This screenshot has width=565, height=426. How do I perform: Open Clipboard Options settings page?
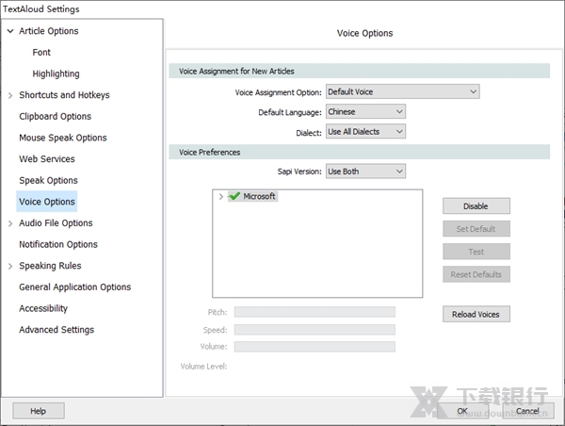[x=56, y=117]
